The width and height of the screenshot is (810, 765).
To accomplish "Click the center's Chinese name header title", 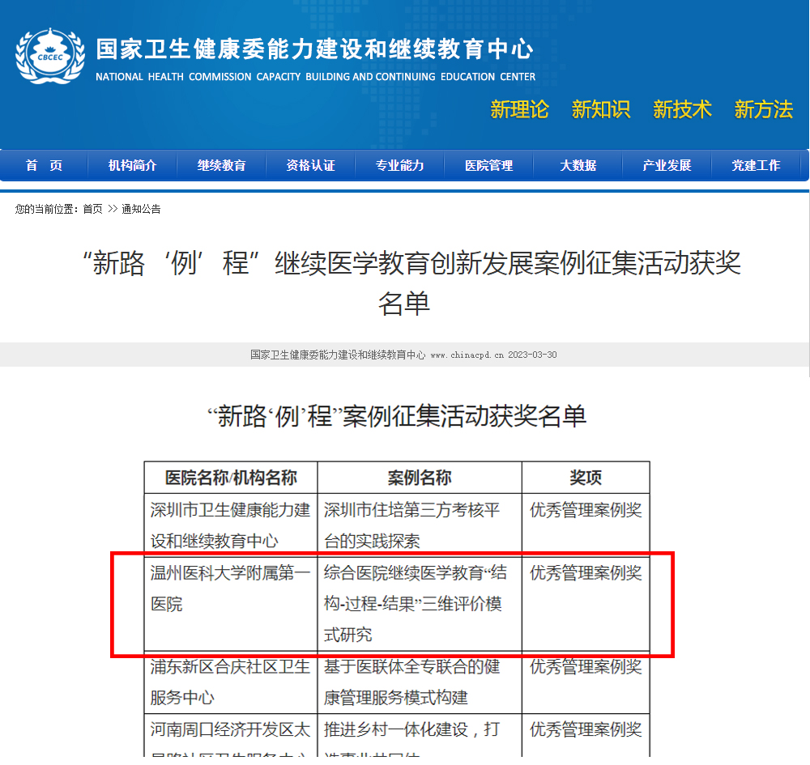I will pos(314,49).
